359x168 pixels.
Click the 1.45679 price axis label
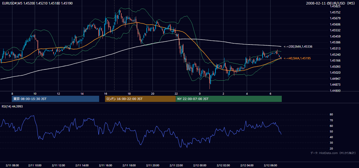(x=335, y=18)
